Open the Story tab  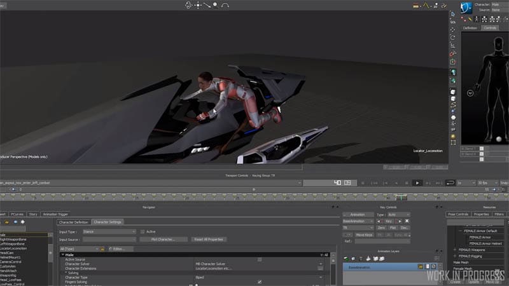click(x=33, y=214)
